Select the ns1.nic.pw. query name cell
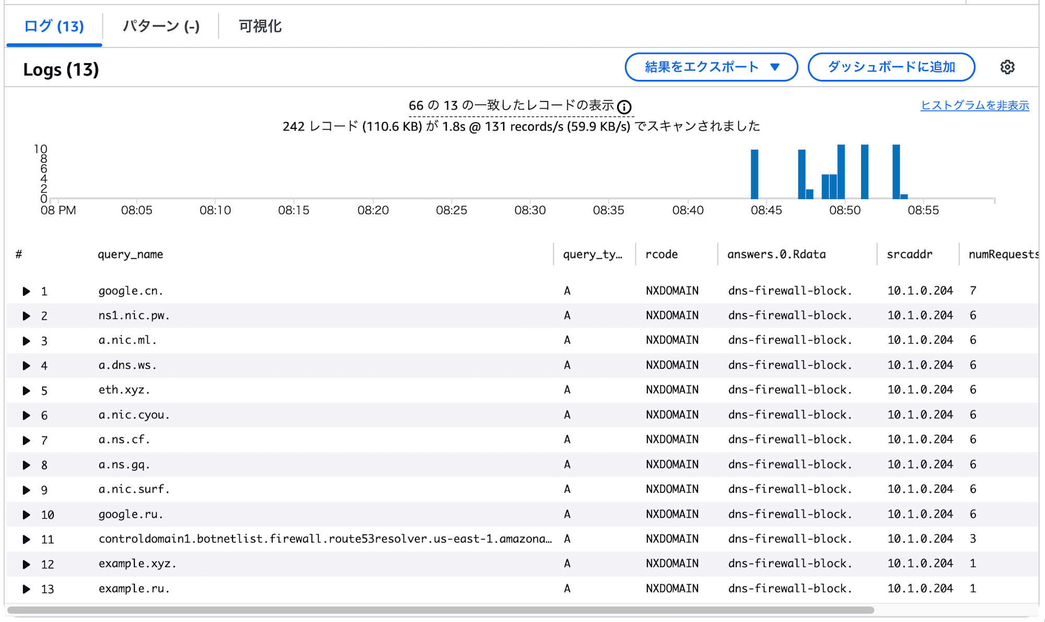1045x622 pixels. point(134,315)
